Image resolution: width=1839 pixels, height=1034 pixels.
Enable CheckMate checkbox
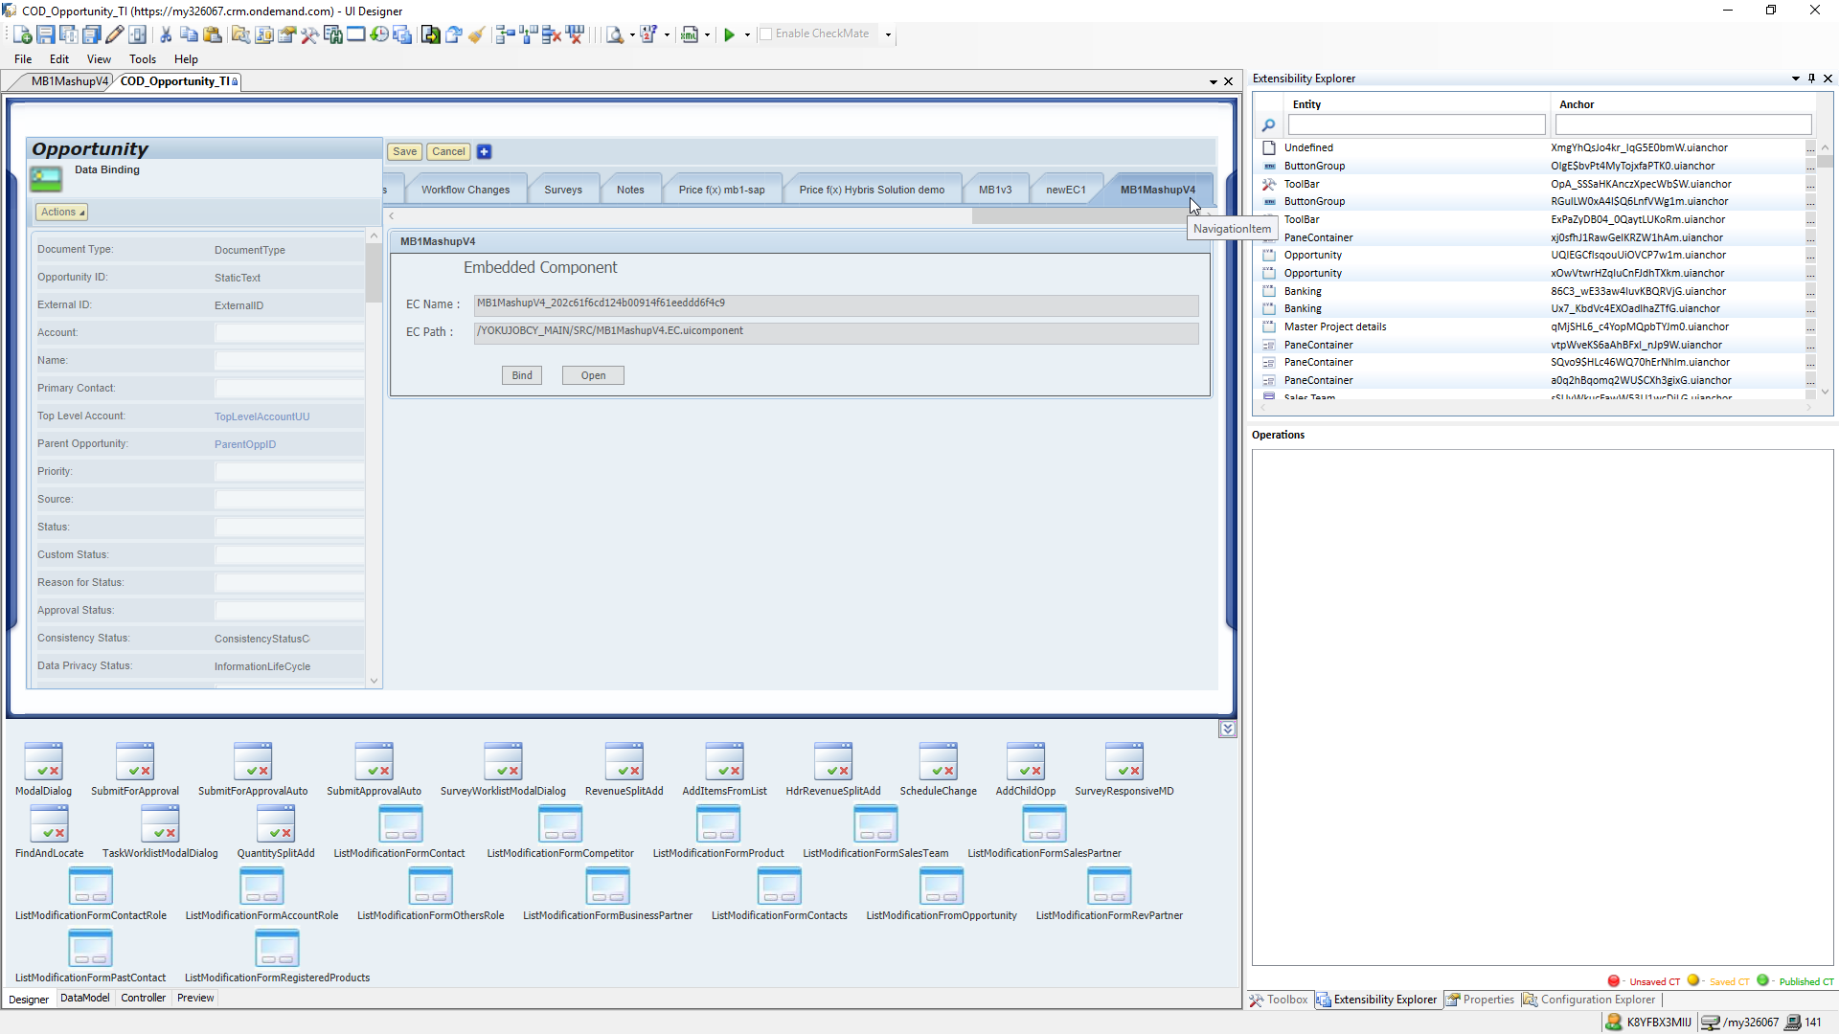point(765,34)
